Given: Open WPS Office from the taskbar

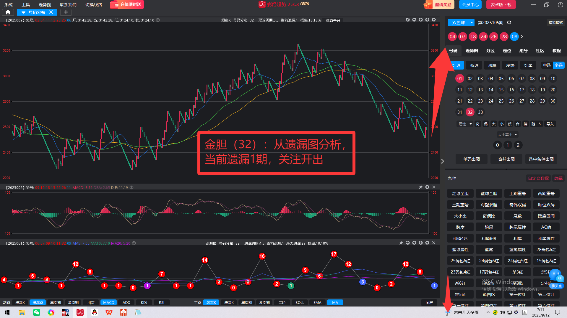Looking at the screenshot, I should (109, 312).
